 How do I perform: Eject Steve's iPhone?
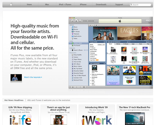tap(87, 50)
